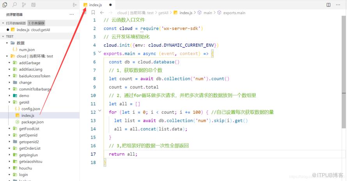
Task: Open the Explorer panel more options ellipsis
Action: point(71,14)
